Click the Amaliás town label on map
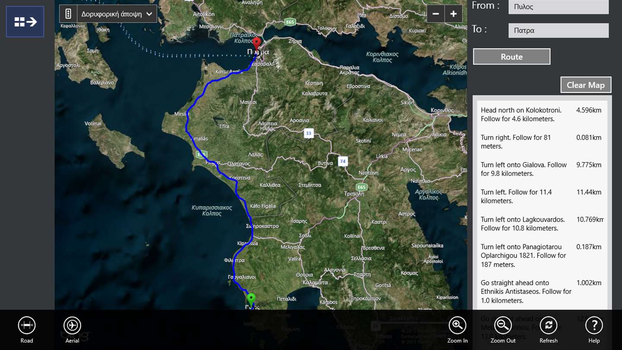 (199, 139)
